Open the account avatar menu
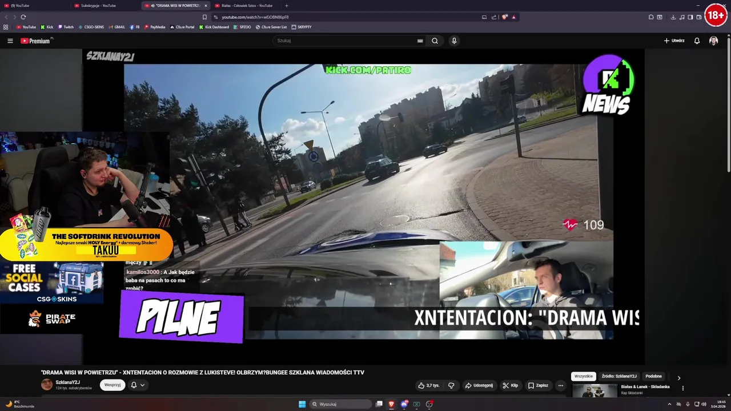 pyautogui.click(x=713, y=41)
